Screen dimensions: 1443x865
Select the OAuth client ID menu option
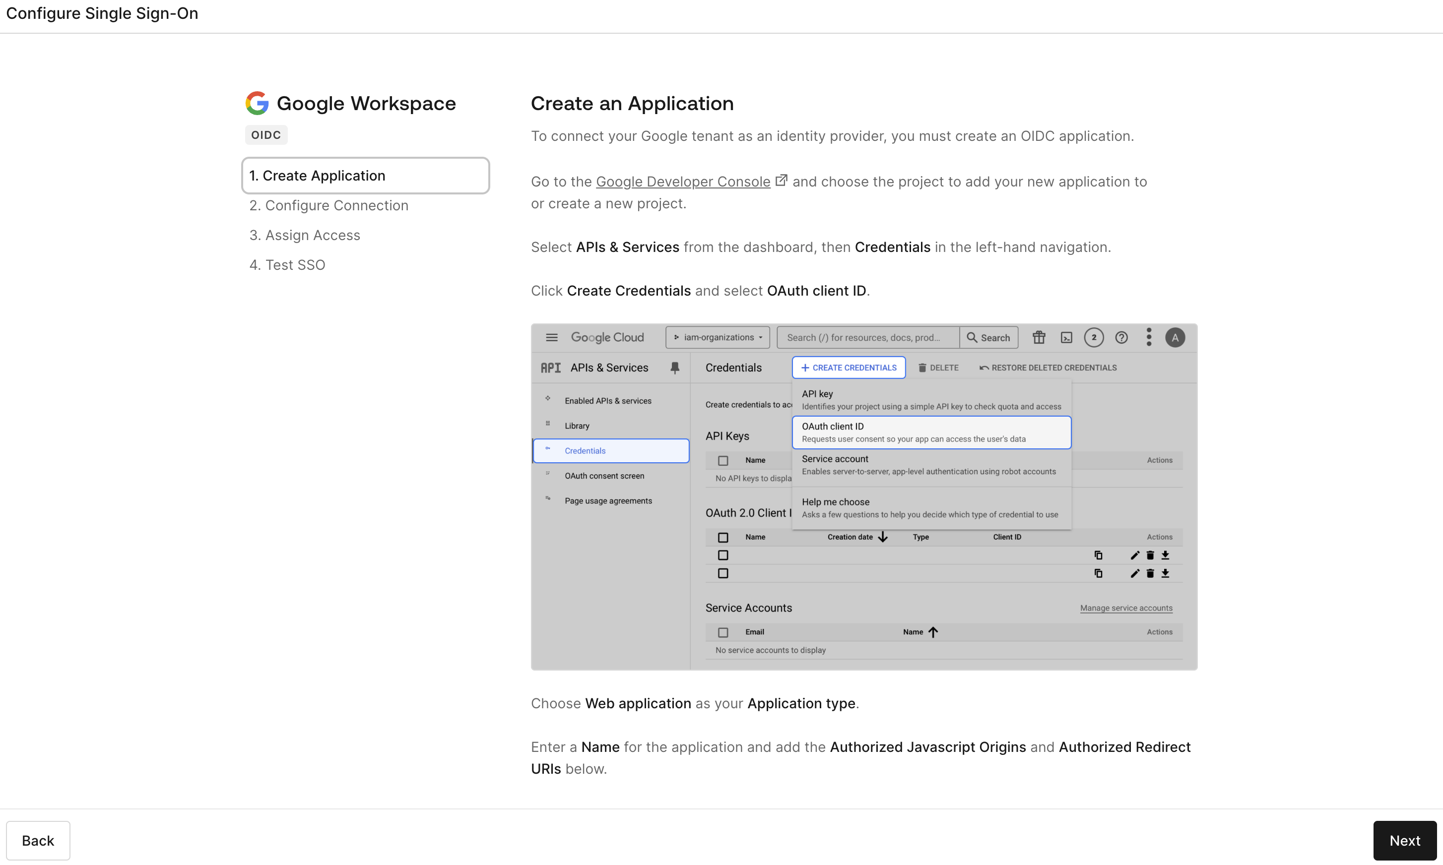[x=931, y=432]
